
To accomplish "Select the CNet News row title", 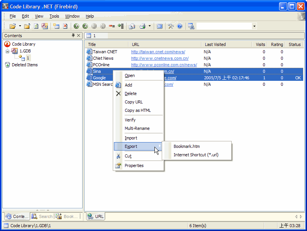I will tap(103, 58).
